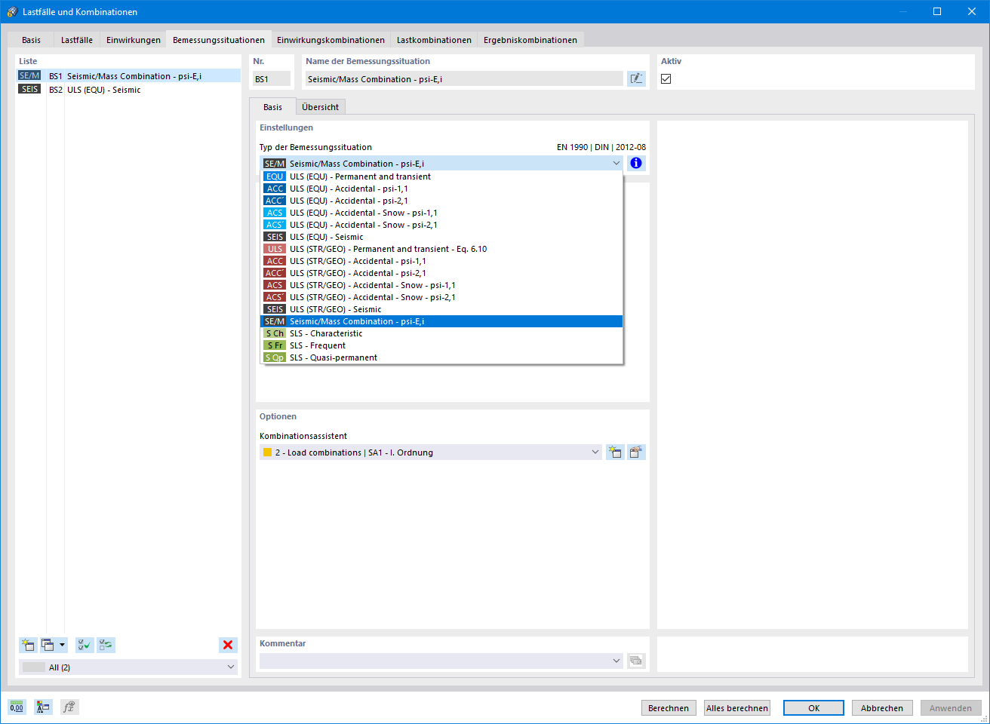
Task: Cancel the dialog with Abbrechen
Action: point(882,707)
